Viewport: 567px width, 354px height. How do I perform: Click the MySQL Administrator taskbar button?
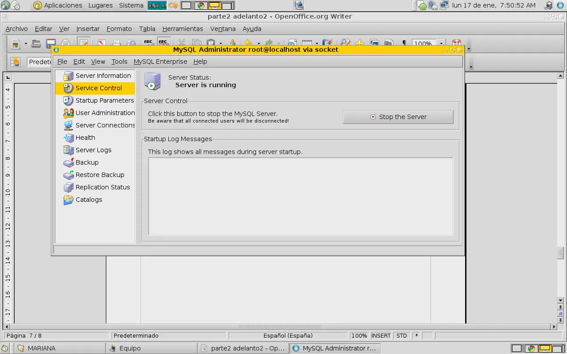[x=335, y=348]
